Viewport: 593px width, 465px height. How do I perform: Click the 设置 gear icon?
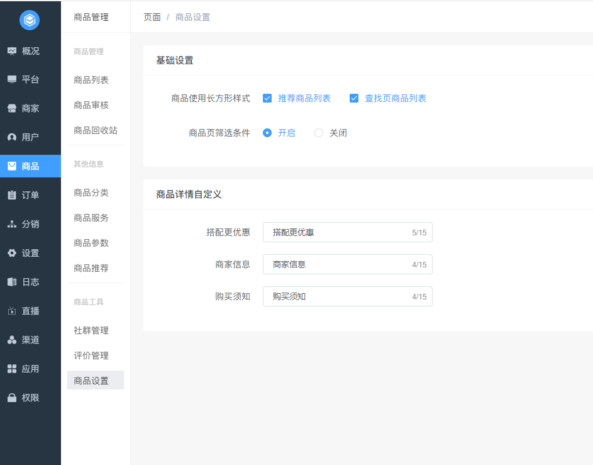coord(12,253)
